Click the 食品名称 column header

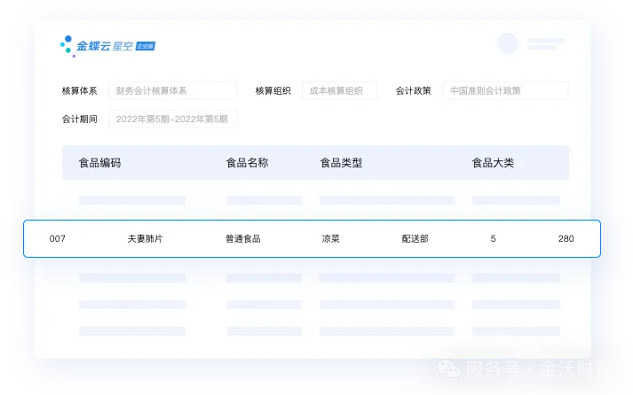tap(247, 163)
